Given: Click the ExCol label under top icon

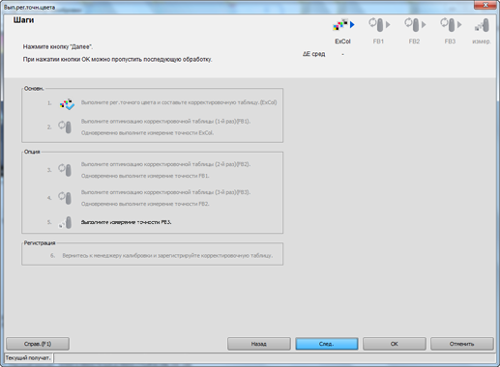Looking at the screenshot, I should click(342, 42).
